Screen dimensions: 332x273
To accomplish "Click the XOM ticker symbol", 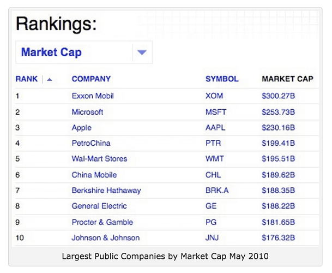I will [x=214, y=96].
